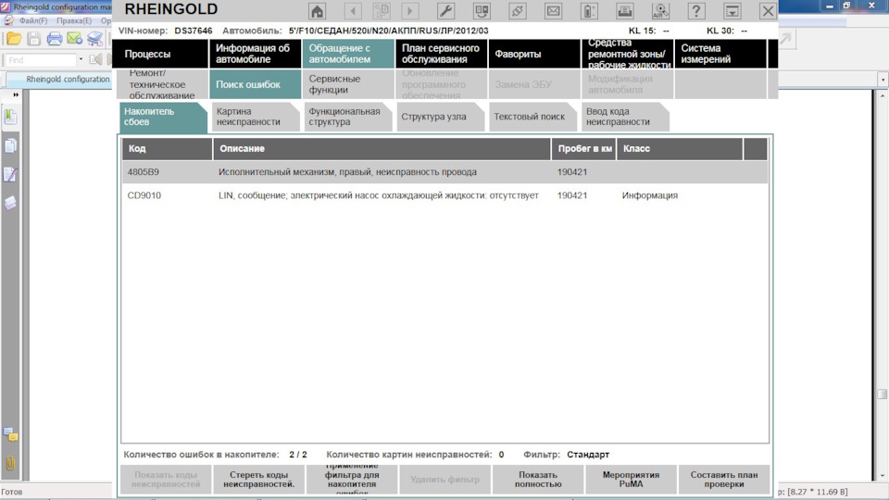Screen dimensions: 889x500
Task: Click the Показать полностью button
Action: (x=538, y=480)
